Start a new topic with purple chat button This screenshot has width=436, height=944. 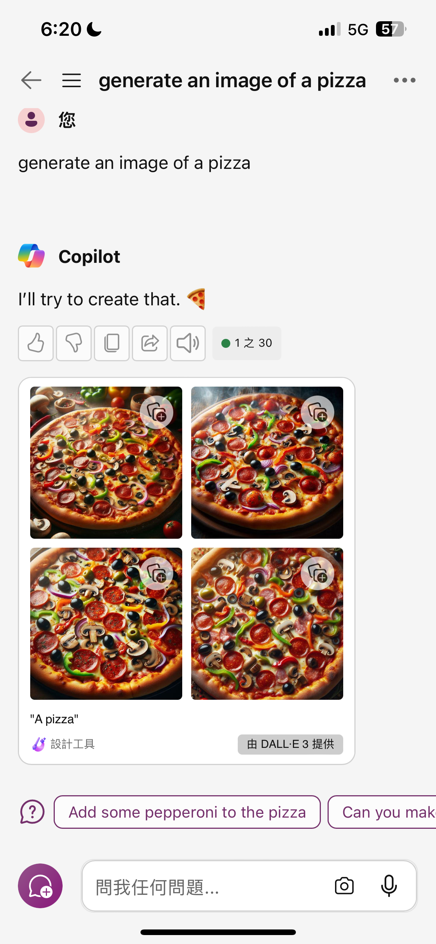point(40,886)
